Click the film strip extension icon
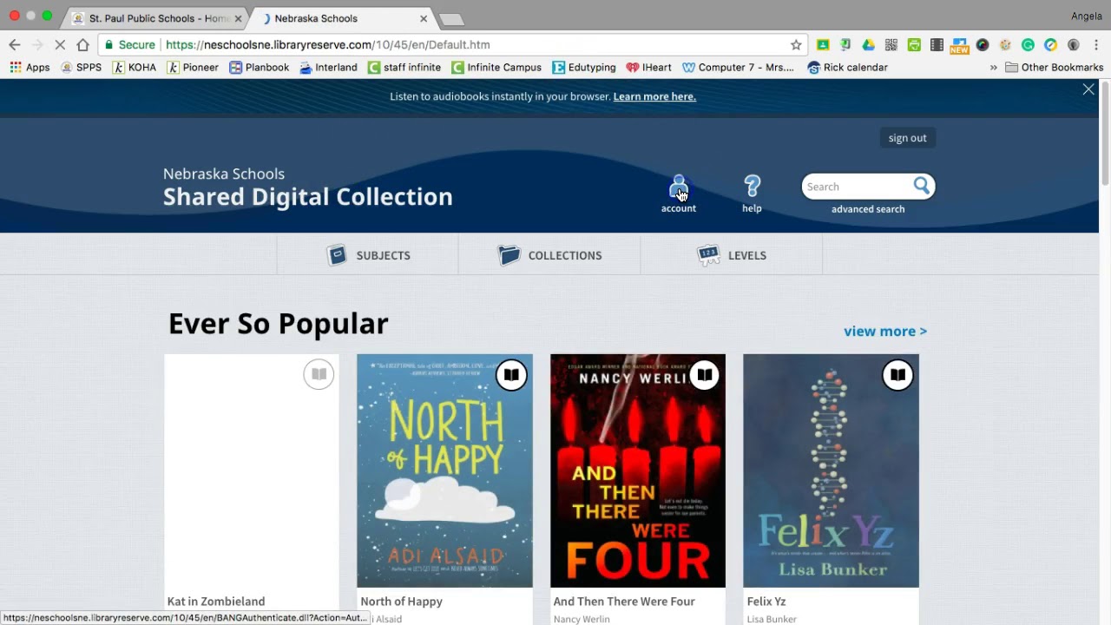1111x625 pixels. click(x=937, y=44)
